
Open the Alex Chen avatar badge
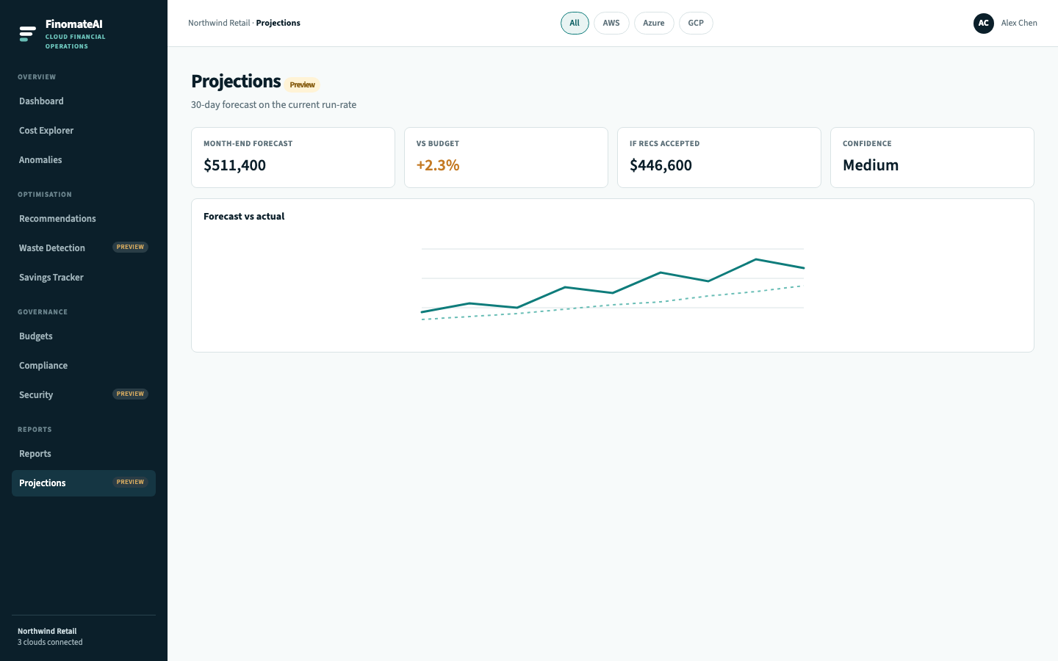(984, 24)
